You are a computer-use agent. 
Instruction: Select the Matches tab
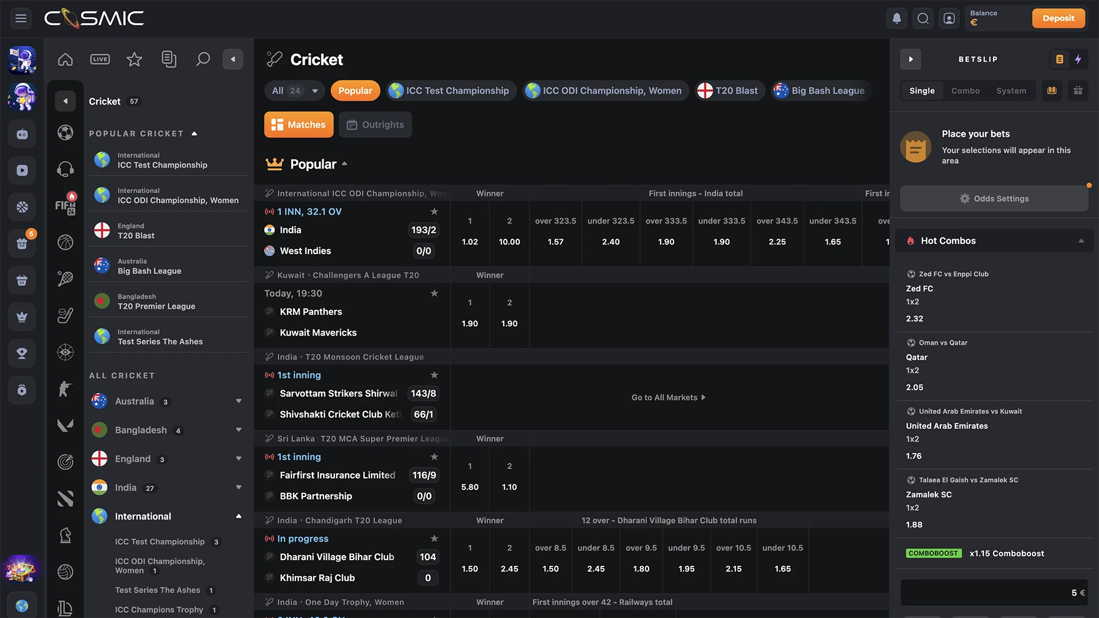coord(299,125)
